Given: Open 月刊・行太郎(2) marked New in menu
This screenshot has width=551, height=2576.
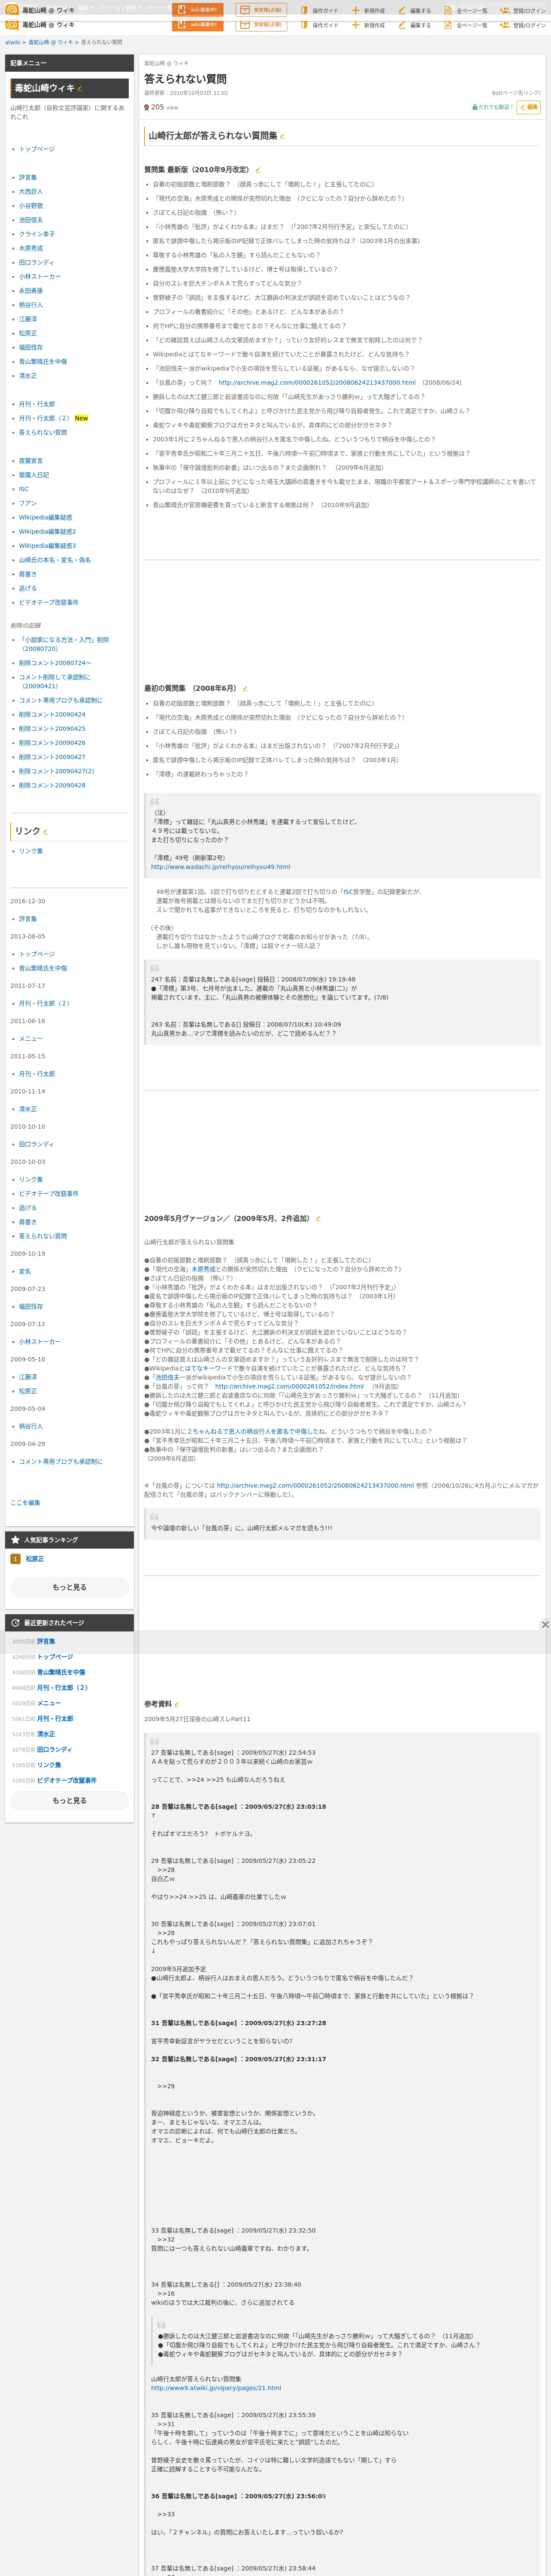Looking at the screenshot, I should coord(44,418).
